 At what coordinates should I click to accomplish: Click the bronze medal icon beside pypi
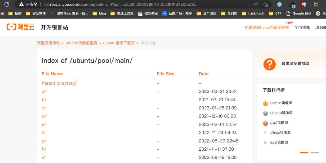pyautogui.click(x=266, y=123)
